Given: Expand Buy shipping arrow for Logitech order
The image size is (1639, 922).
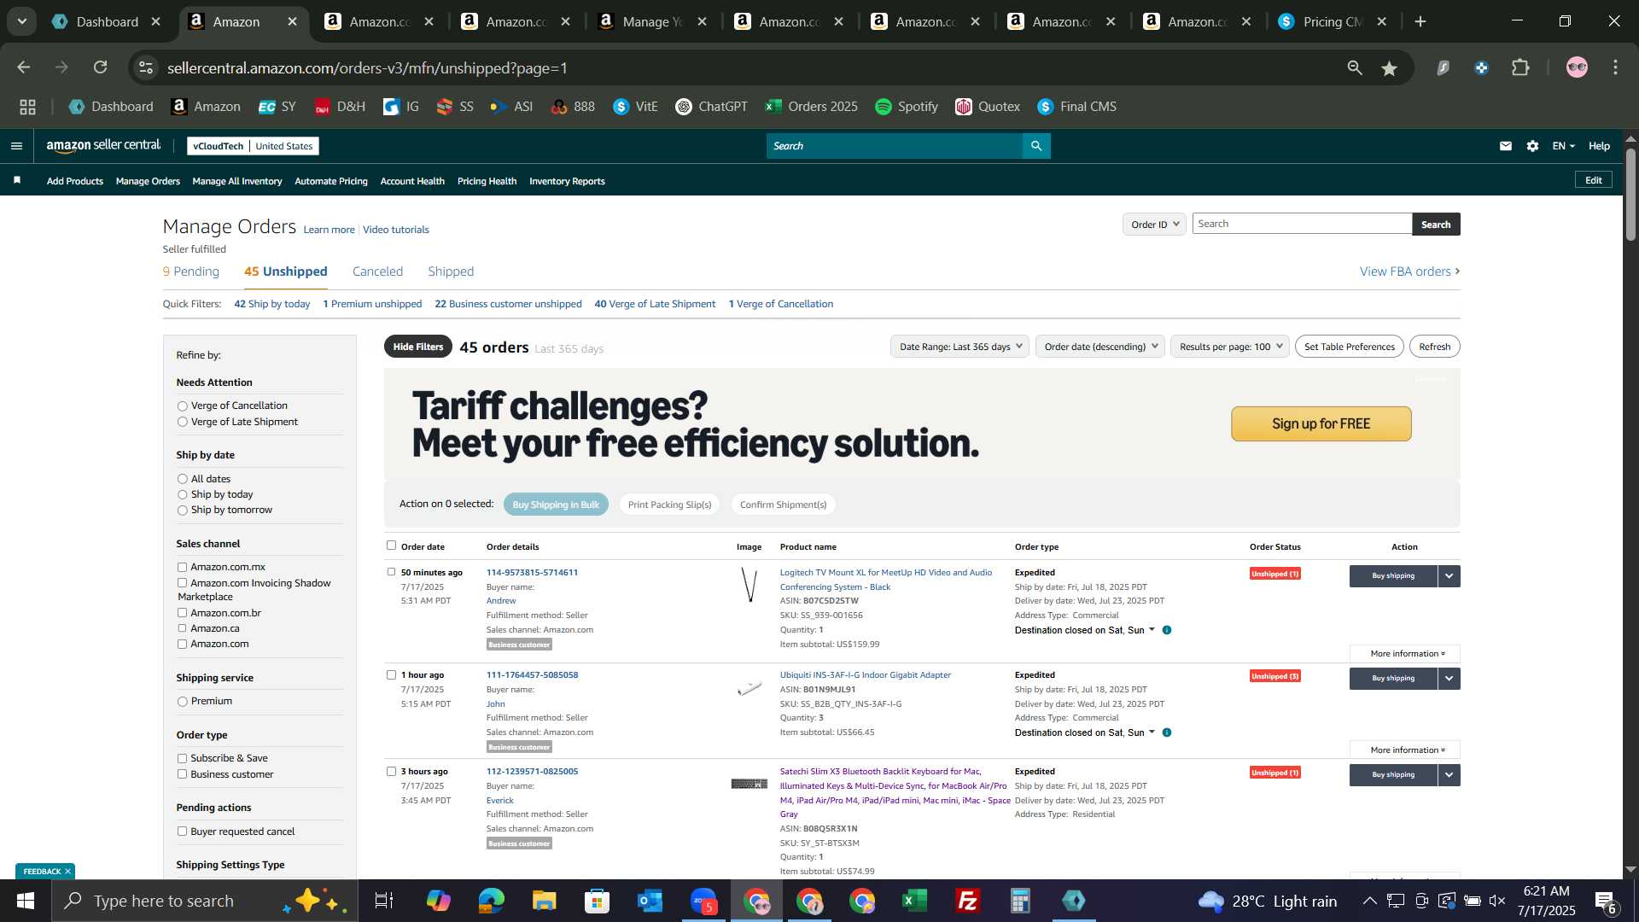Looking at the screenshot, I should click(1449, 576).
